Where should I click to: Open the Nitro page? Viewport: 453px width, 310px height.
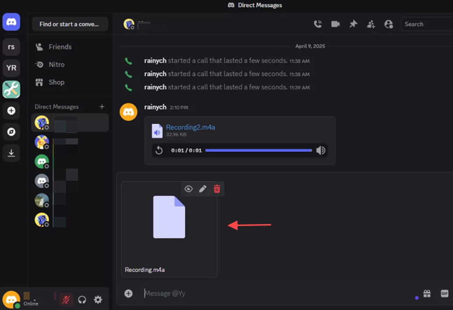(70, 64)
